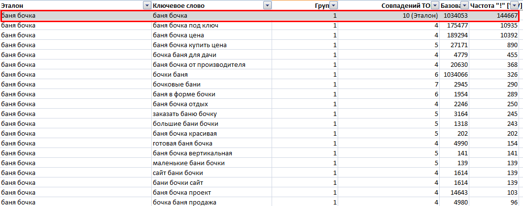
Task: Select keyword cell баня бочка вертикальная
Action: click(192, 153)
